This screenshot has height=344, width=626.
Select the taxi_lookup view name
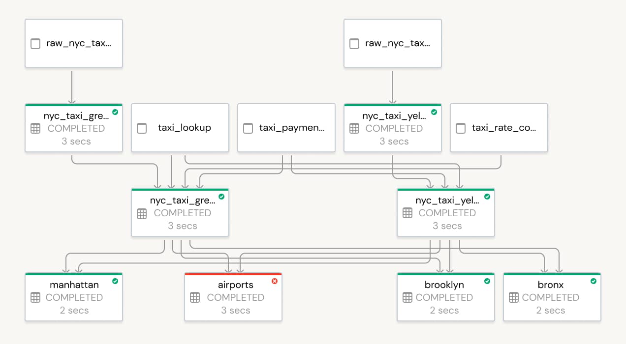[185, 128]
